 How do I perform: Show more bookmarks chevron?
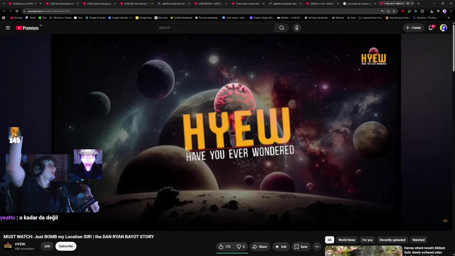coord(449,17)
